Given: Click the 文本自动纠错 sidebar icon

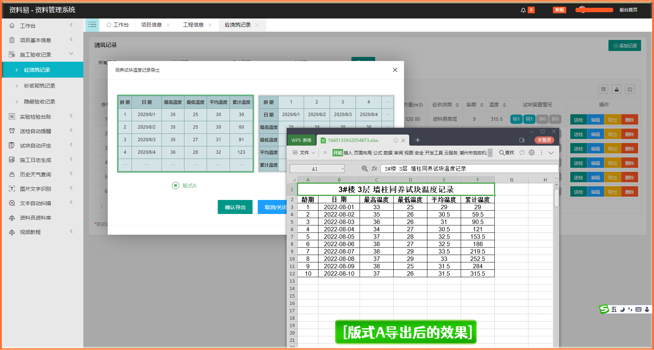Looking at the screenshot, I should coord(12,203).
